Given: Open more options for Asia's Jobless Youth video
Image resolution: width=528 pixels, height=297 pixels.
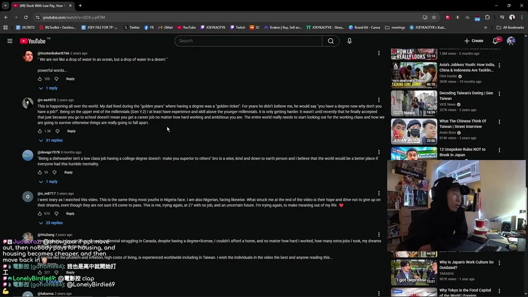Looking at the screenshot, I should (499, 65).
